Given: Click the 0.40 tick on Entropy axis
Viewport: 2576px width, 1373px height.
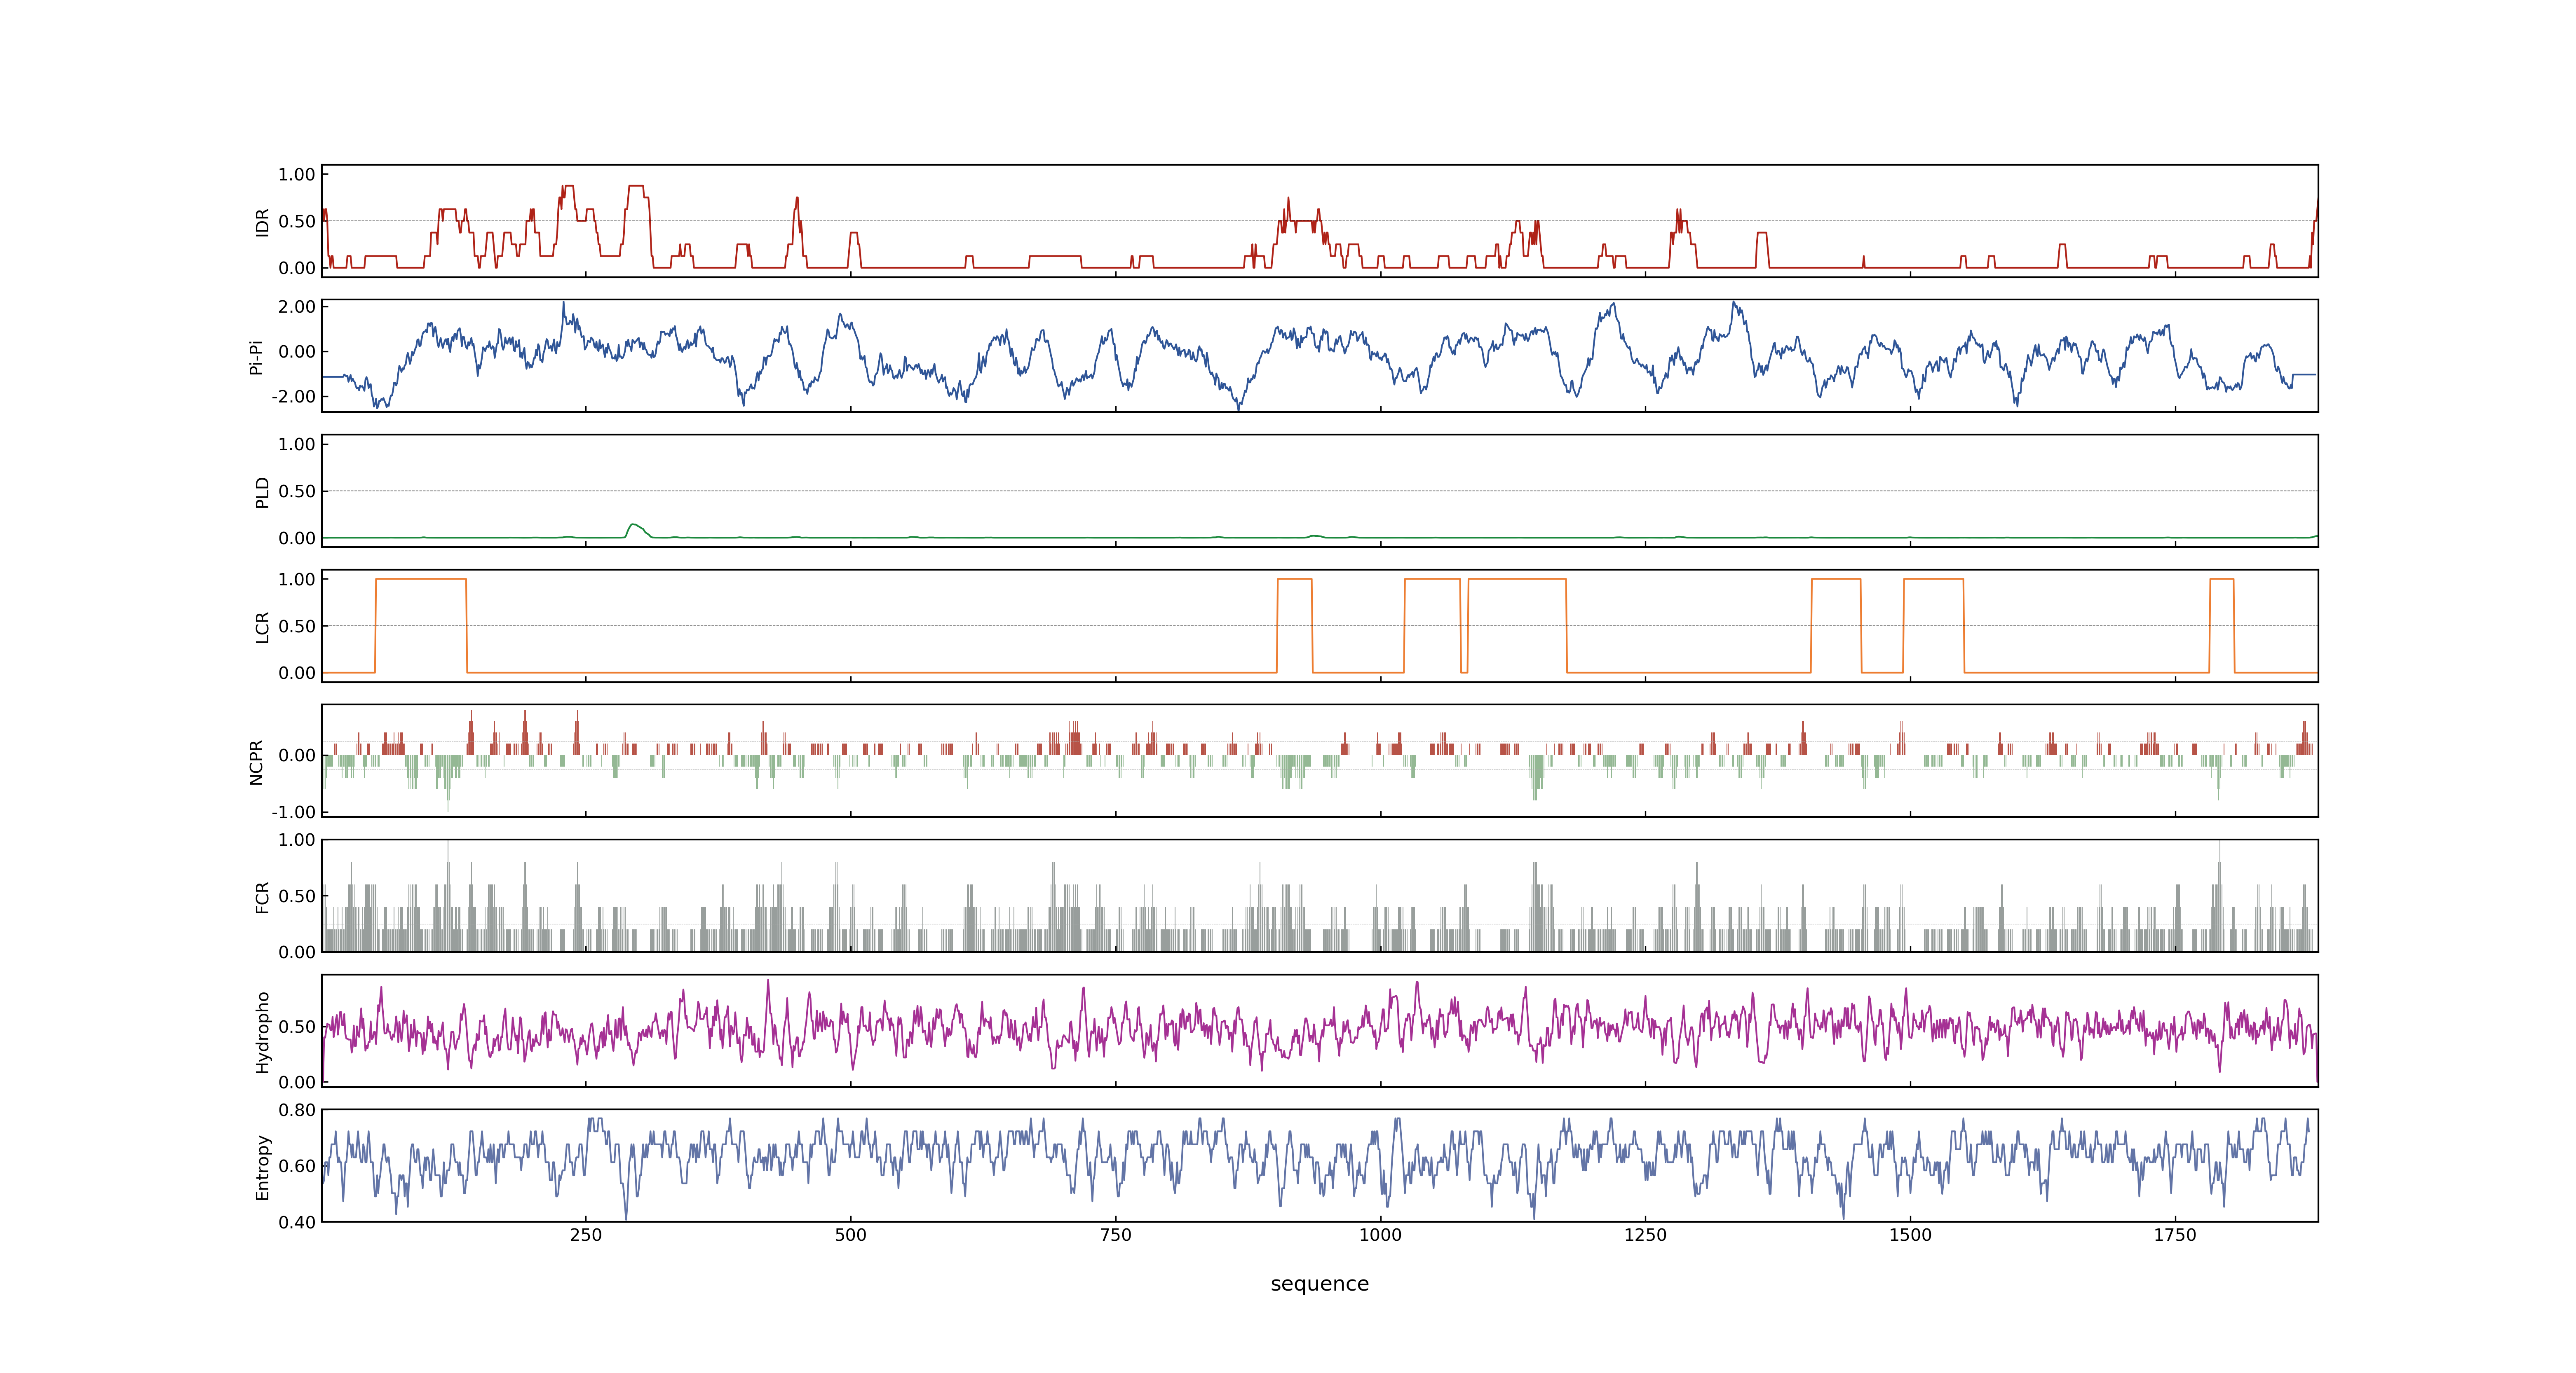Looking at the screenshot, I should [x=297, y=1222].
